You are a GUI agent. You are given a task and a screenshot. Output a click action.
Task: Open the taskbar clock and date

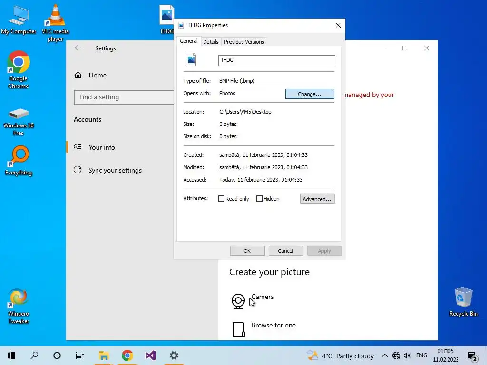[x=446, y=355]
